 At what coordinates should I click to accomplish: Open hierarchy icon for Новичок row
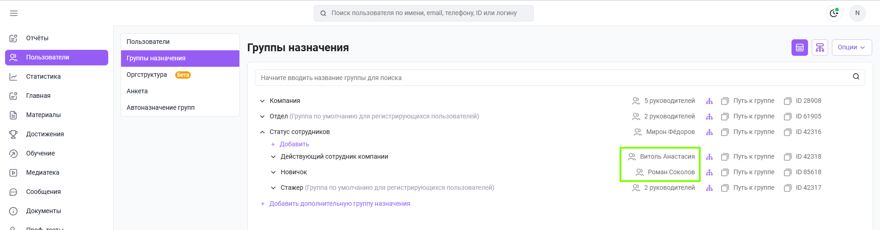point(709,172)
